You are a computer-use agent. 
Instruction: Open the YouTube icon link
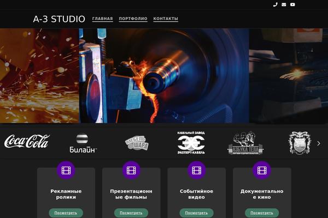pyautogui.click(x=292, y=4)
